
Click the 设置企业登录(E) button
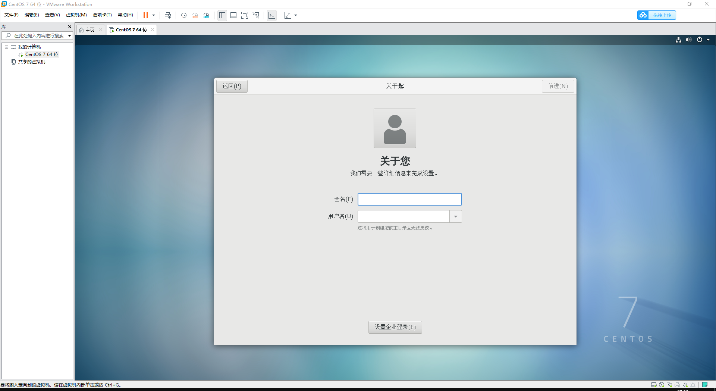[x=395, y=327]
